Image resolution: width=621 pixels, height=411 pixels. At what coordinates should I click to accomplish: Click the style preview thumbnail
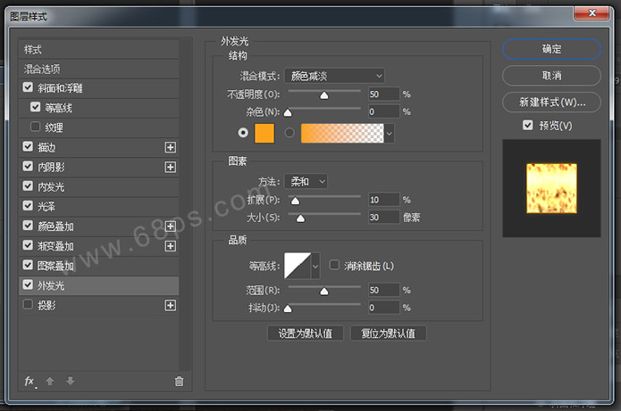[551, 188]
